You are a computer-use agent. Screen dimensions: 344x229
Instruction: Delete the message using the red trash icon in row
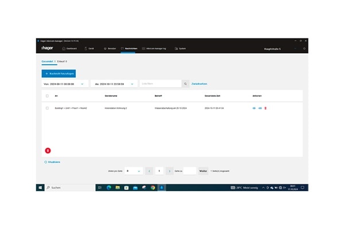coord(265,108)
